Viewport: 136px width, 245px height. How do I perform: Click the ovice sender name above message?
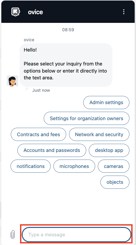point(29,40)
